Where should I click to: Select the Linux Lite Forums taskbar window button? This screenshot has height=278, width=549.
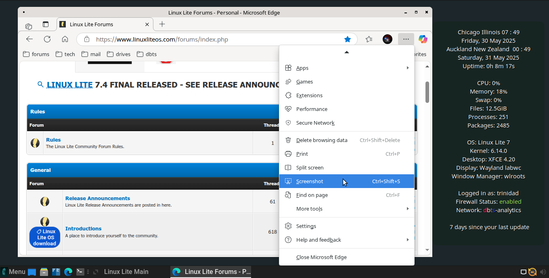click(211, 272)
